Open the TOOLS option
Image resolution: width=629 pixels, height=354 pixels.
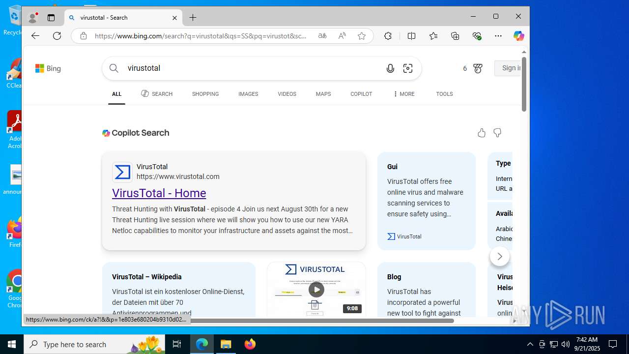(x=444, y=94)
